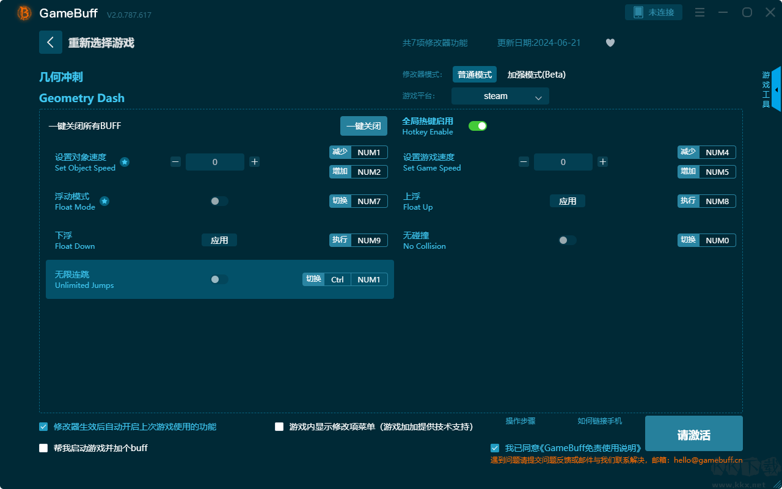Image resolution: width=782 pixels, height=489 pixels.
Task: Set the NUM4 decrease hotkey for Game Speed
Action: [x=717, y=152]
